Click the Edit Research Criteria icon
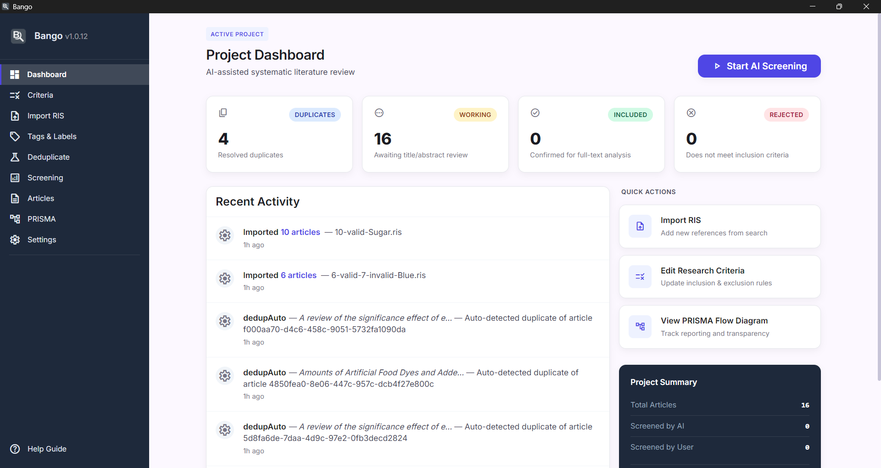881x468 pixels. [x=640, y=277]
